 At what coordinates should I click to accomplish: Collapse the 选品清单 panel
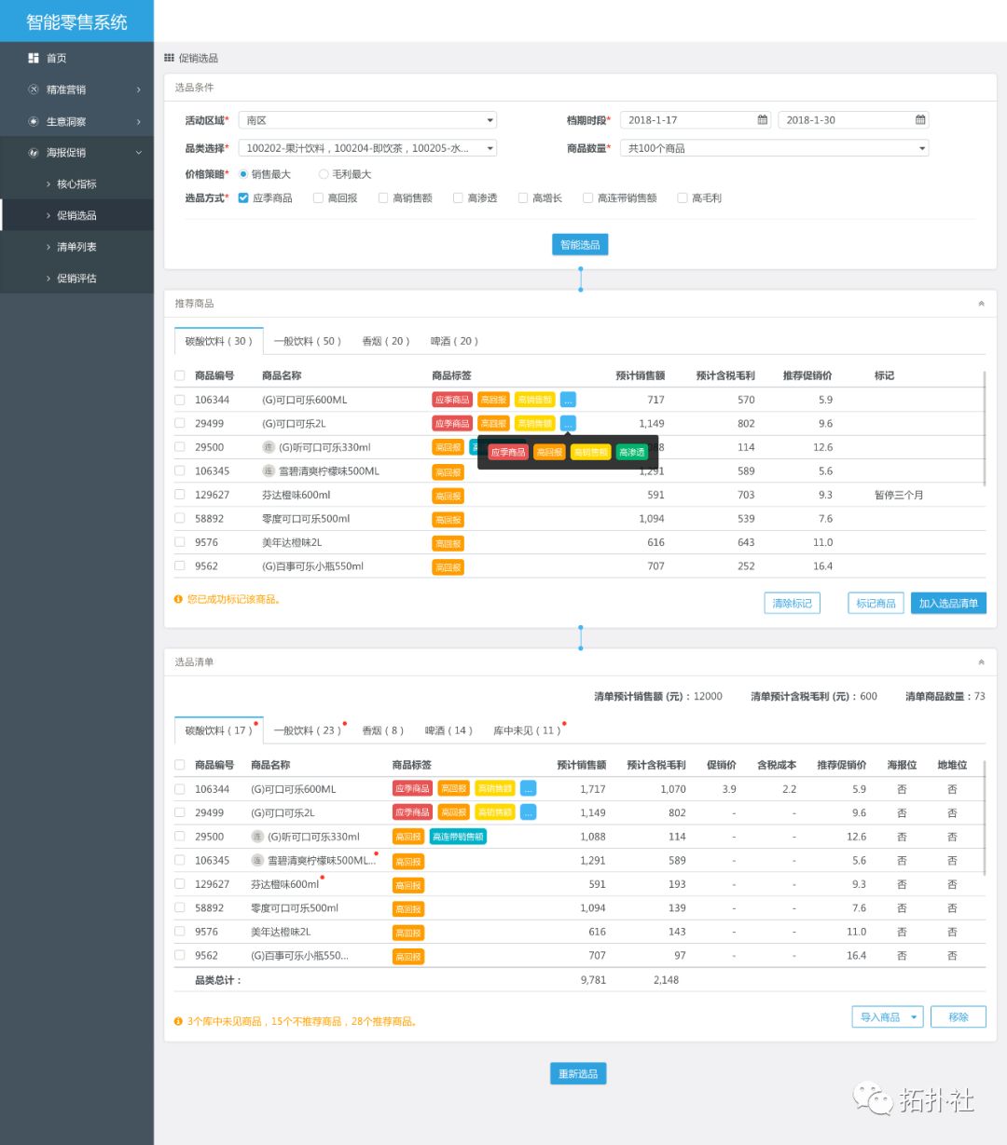pyautogui.click(x=981, y=662)
